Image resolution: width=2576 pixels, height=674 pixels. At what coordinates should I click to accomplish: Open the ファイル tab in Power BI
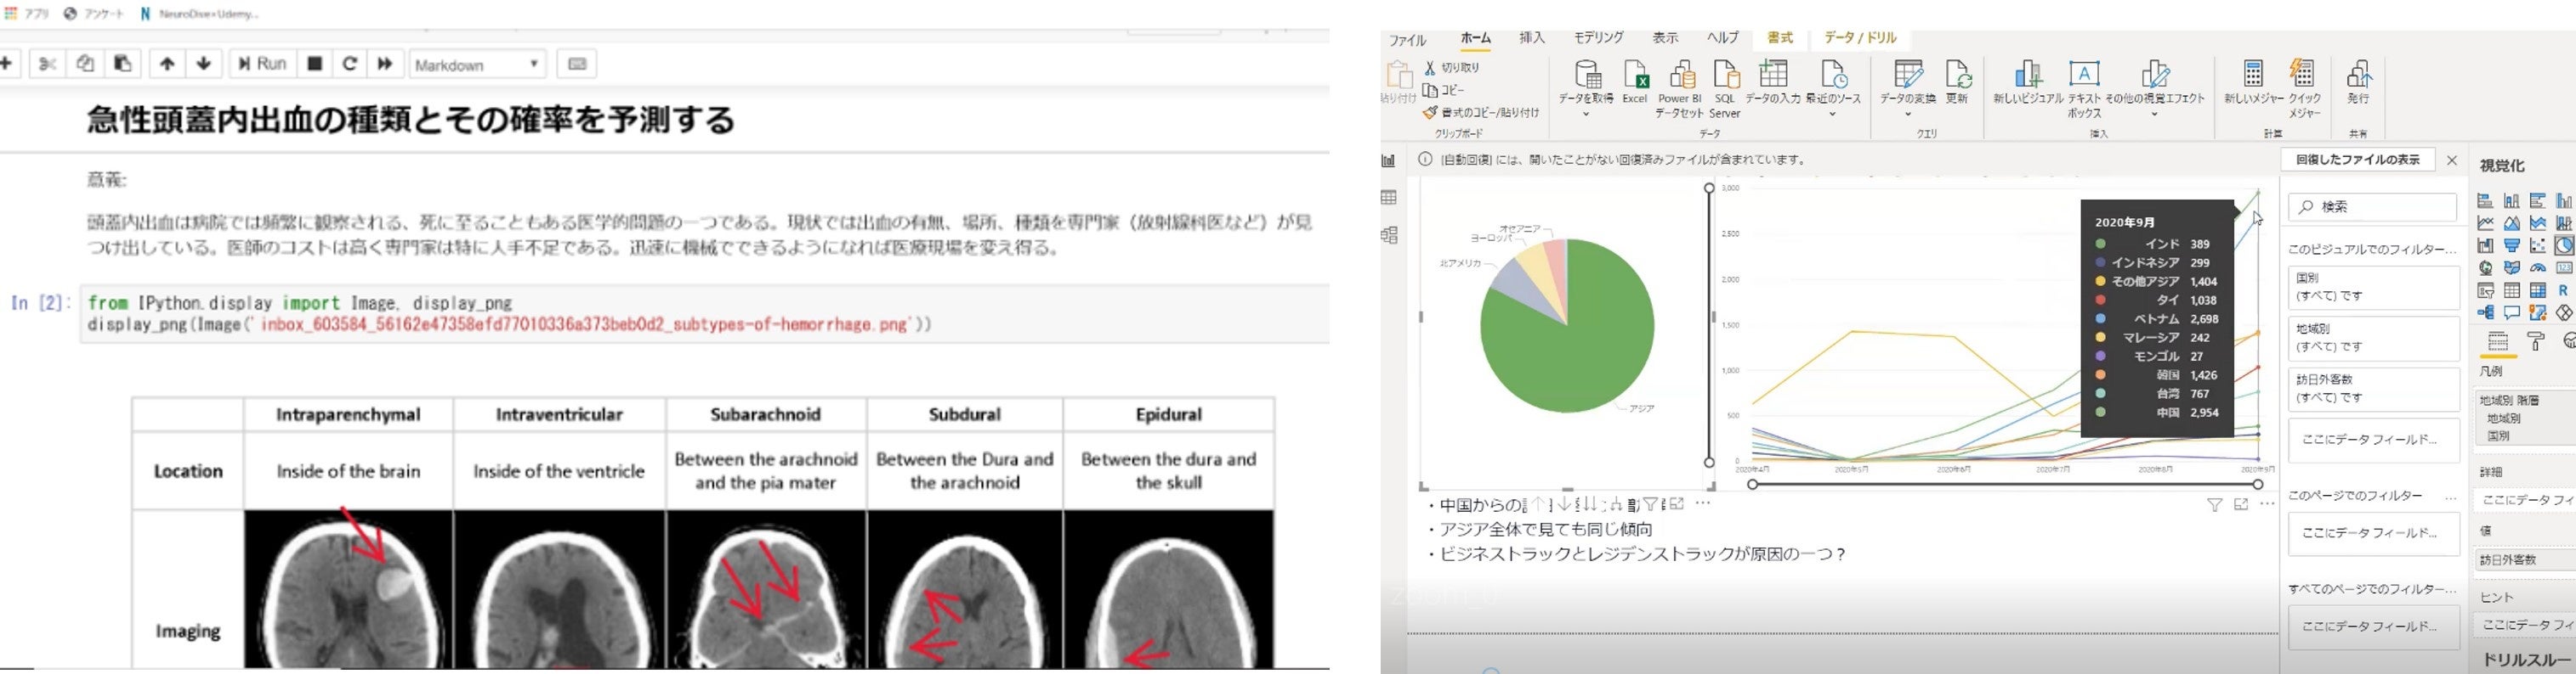[x=1407, y=40]
